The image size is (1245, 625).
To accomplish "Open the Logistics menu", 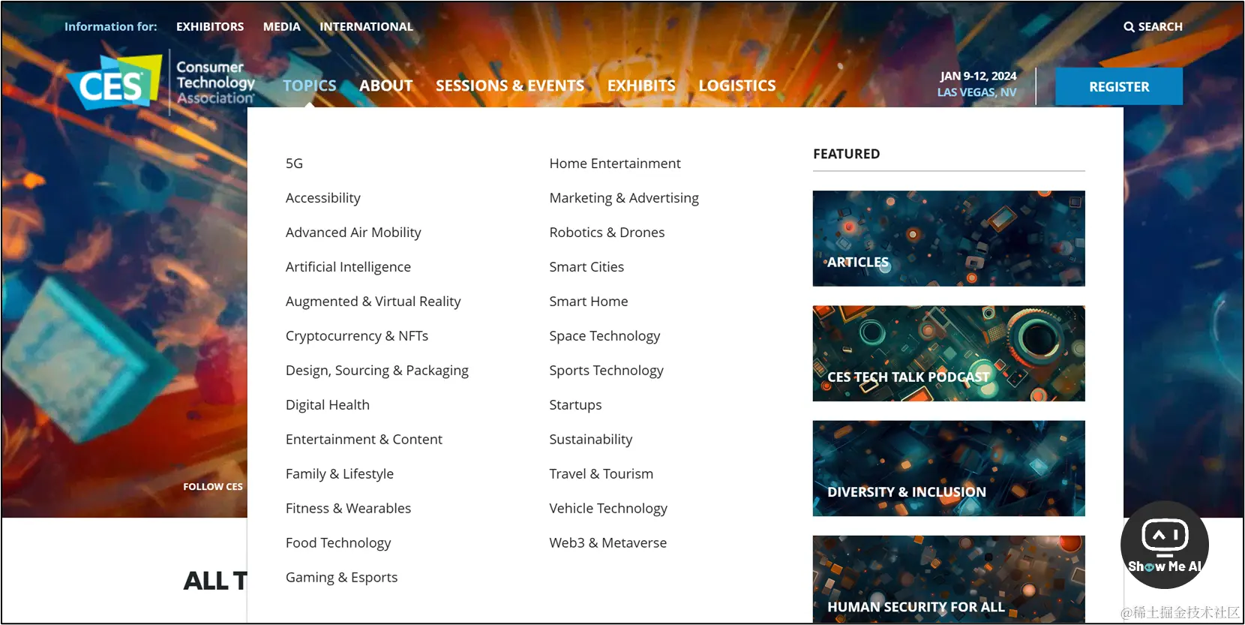I will pos(737,86).
